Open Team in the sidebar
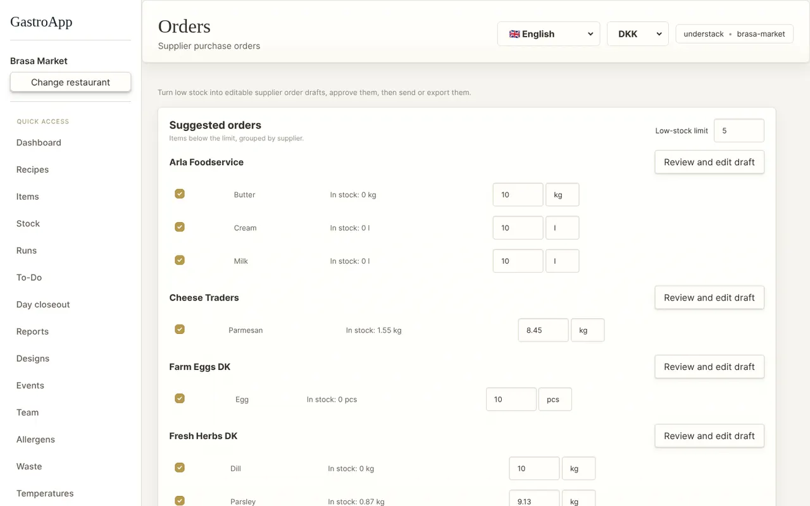Viewport: 810px width, 506px height. point(27,412)
